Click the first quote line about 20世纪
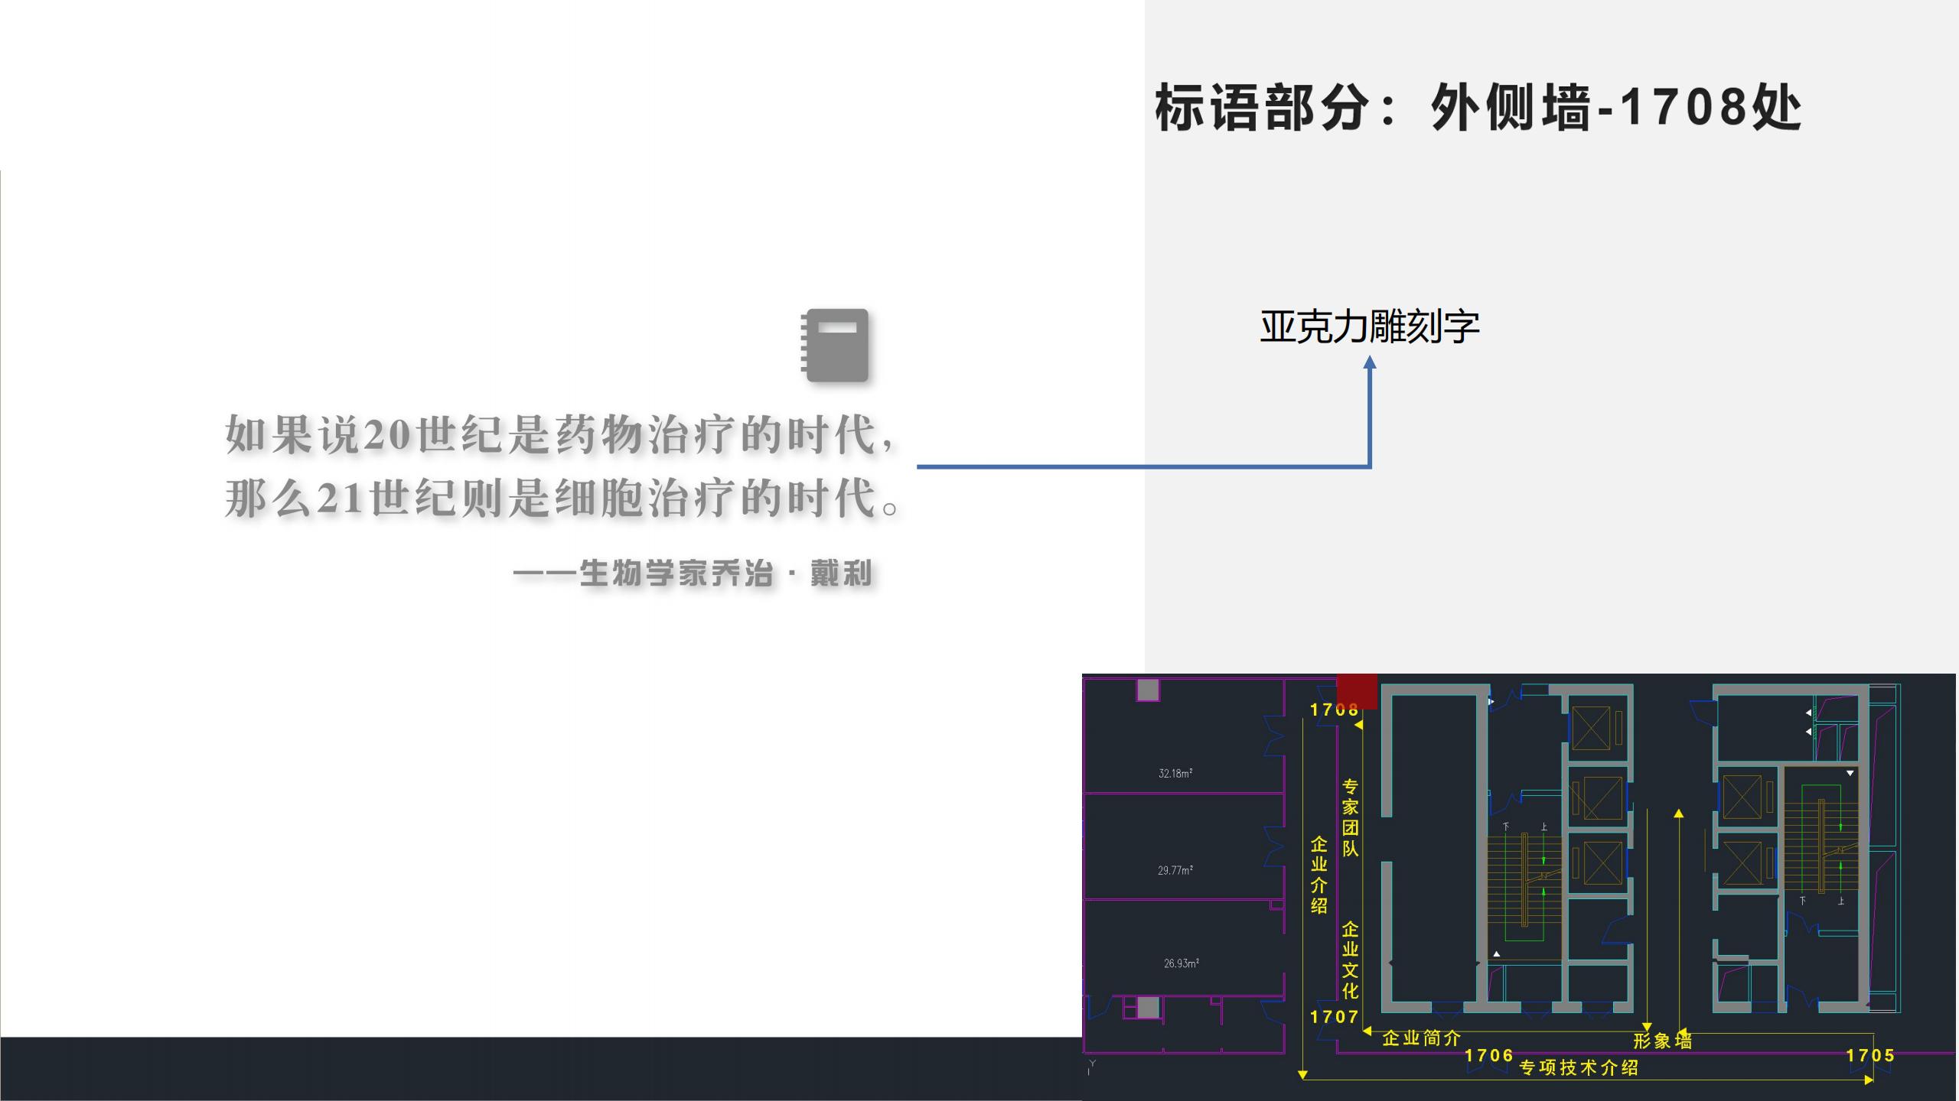This screenshot has width=1959, height=1101. pos(559,435)
